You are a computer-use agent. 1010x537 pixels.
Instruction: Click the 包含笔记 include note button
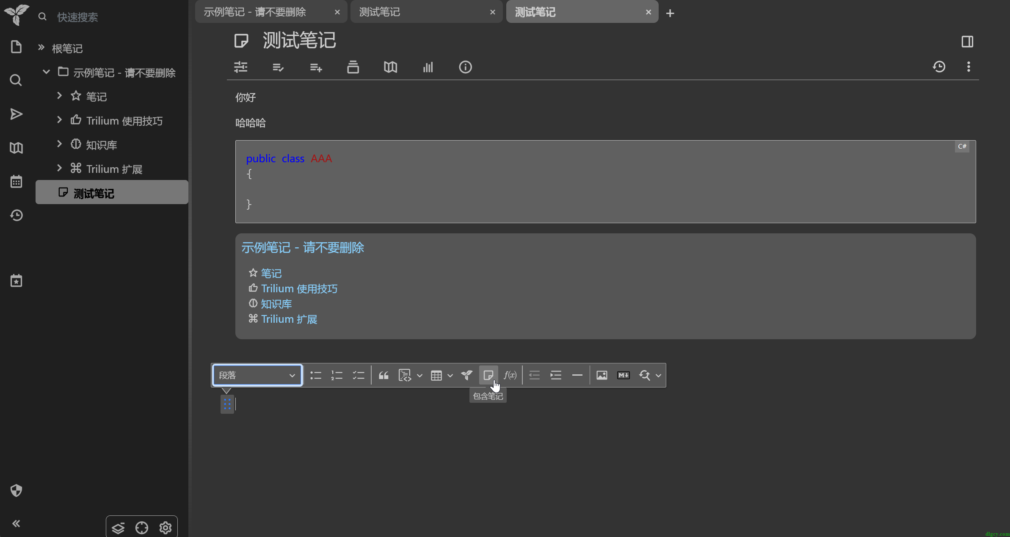488,375
